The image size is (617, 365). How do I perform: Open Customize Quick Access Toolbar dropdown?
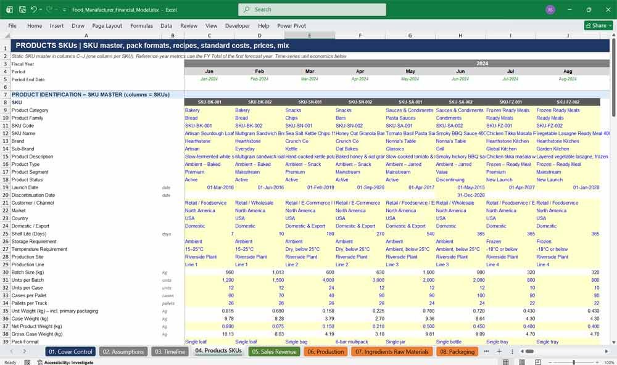[64, 9]
